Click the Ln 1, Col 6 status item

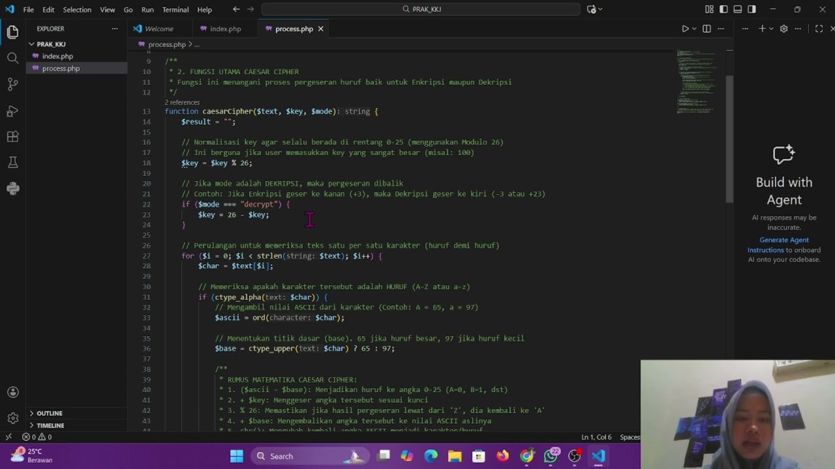[x=596, y=437]
